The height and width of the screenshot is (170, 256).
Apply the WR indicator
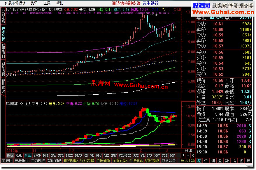(x=143, y=155)
